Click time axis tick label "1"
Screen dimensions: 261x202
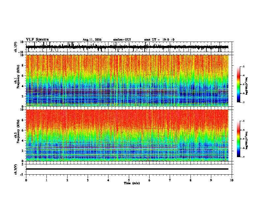coord(46,180)
